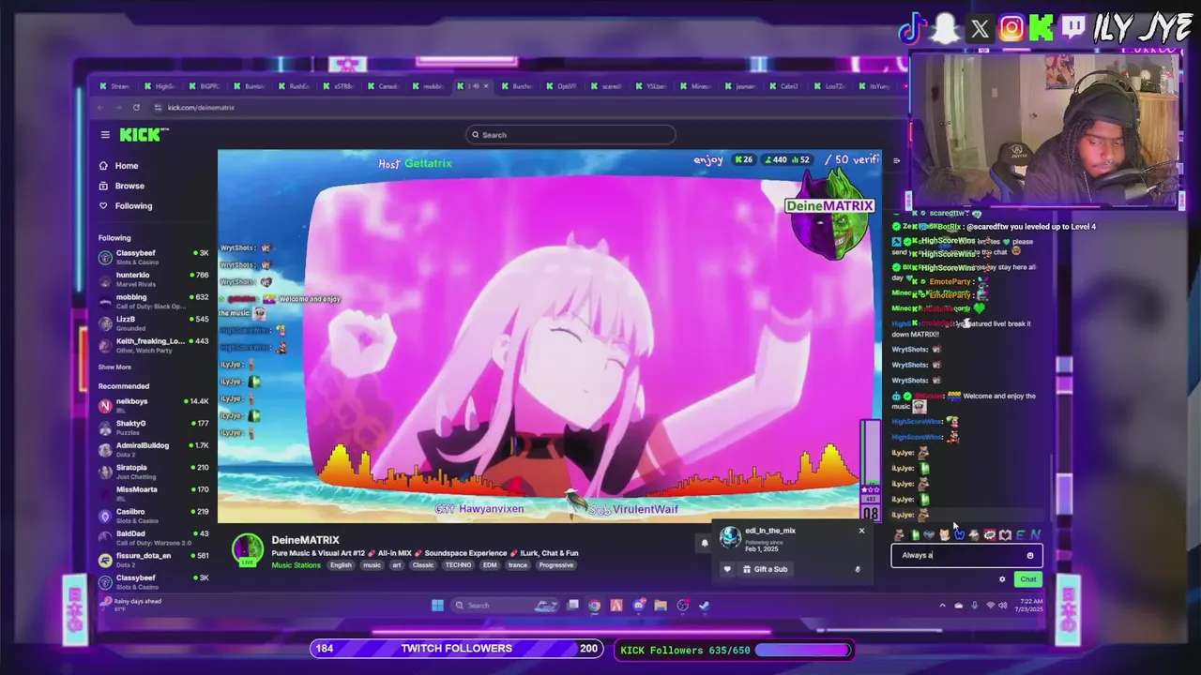1201x675 pixels.
Task: Click edi_in_the_mix profile avatar
Action: [x=730, y=537]
